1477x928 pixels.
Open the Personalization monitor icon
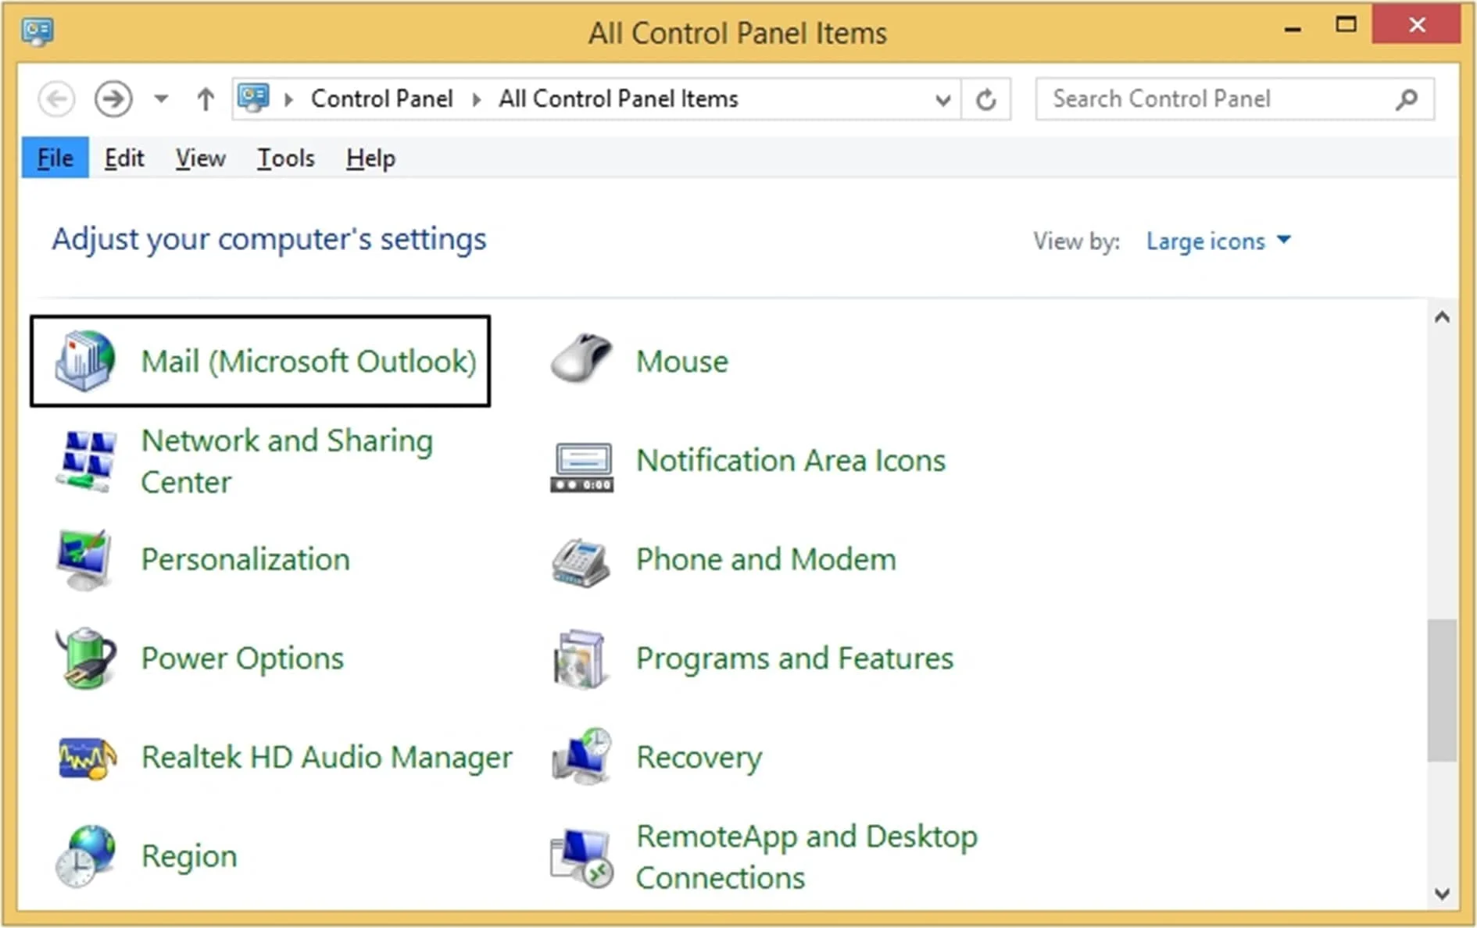[84, 560]
